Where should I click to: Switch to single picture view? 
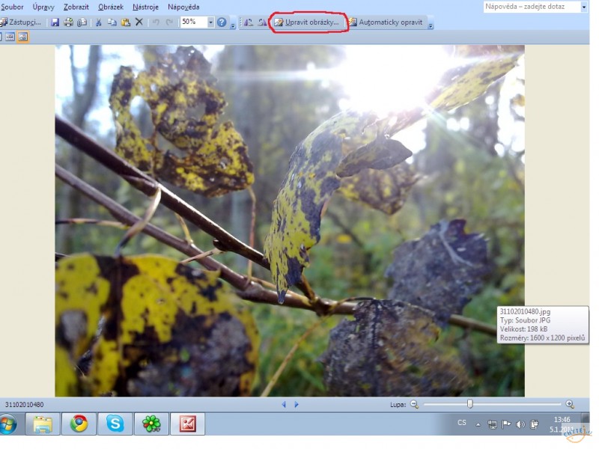tap(23, 37)
